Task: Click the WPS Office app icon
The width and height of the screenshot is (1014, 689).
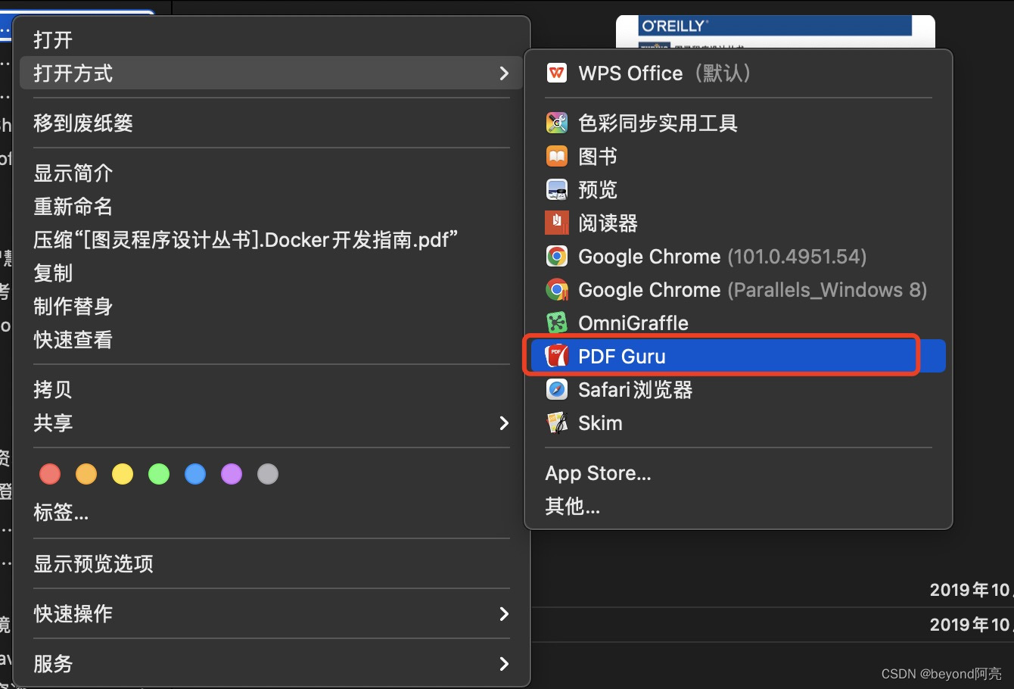Action: click(557, 73)
